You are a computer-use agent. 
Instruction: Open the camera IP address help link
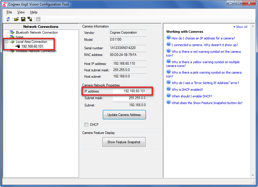tap(203, 38)
